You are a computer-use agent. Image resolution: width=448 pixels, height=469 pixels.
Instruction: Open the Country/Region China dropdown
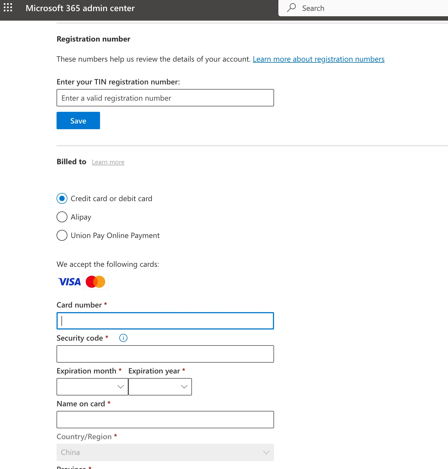pos(165,452)
